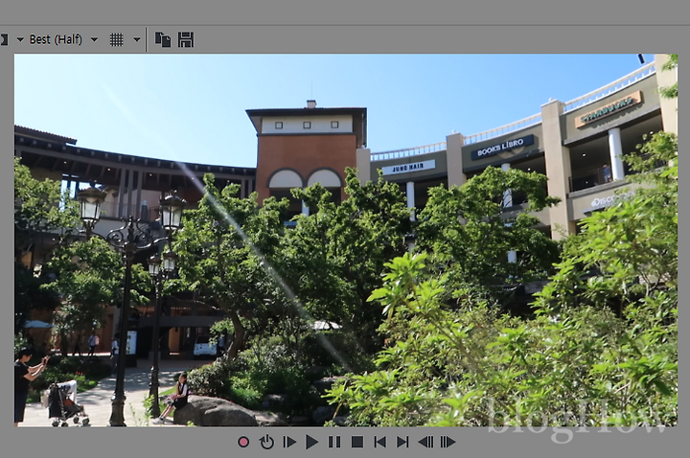This screenshot has width=690, height=458.
Task: Expand the overlays grid dropdown arrow
Action: point(137,39)
